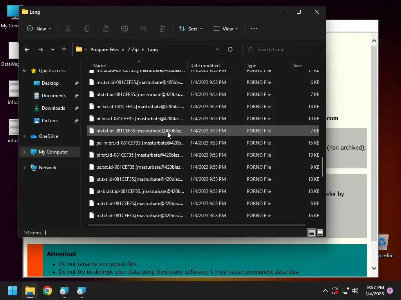Open Downloads in Quick access
Screen dimensions: 401x300
coord(53,108)
